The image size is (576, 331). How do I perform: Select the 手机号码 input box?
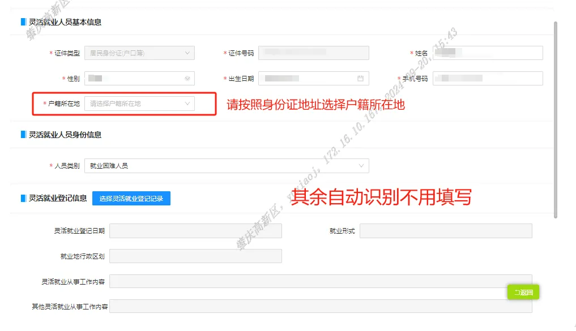(x=487, y=79)
